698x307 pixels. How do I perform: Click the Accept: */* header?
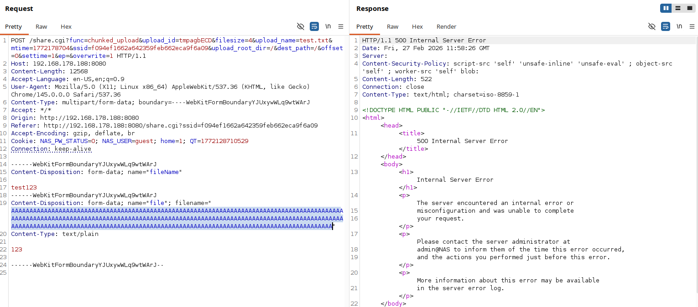pyautogui.click(x=31, y=110)
